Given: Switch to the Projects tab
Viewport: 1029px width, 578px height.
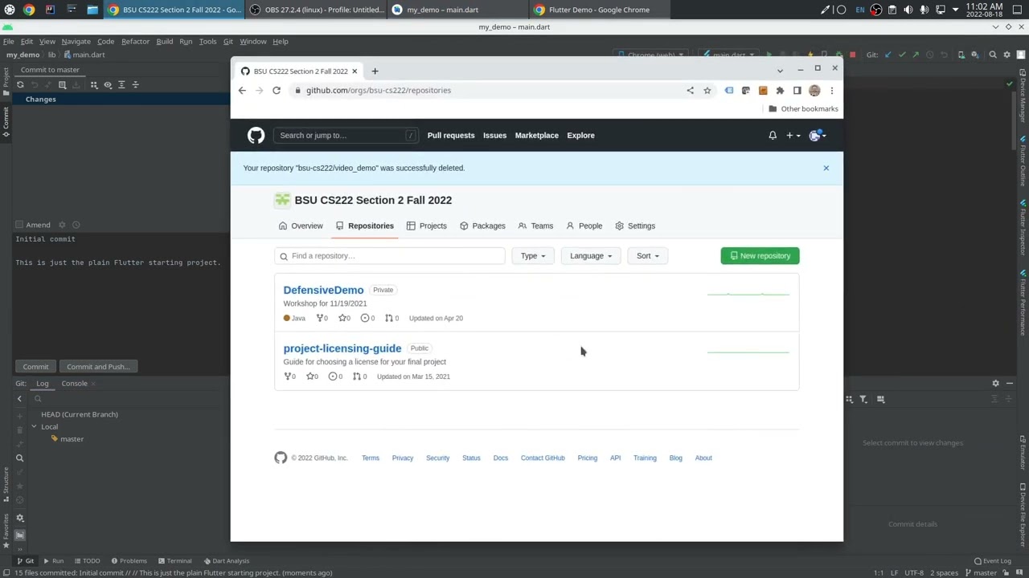Looking at the screenshot, I should coord(426,226).
